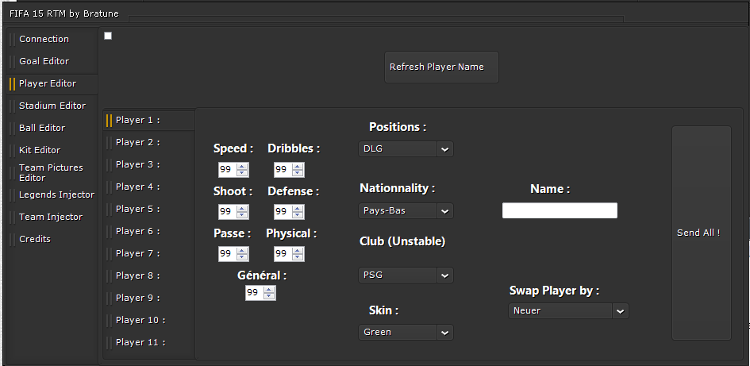
Task: Increase the Physical value with up arrow
Action: [x=298, y=251]
